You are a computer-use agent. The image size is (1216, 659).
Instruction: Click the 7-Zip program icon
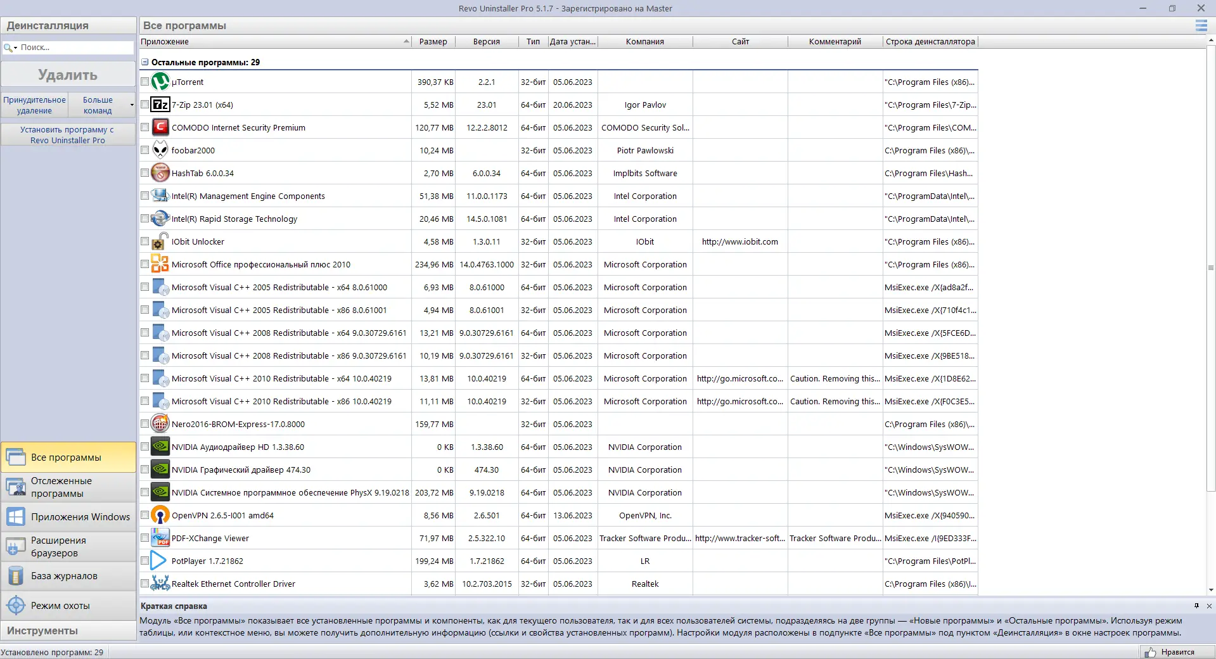160,105
